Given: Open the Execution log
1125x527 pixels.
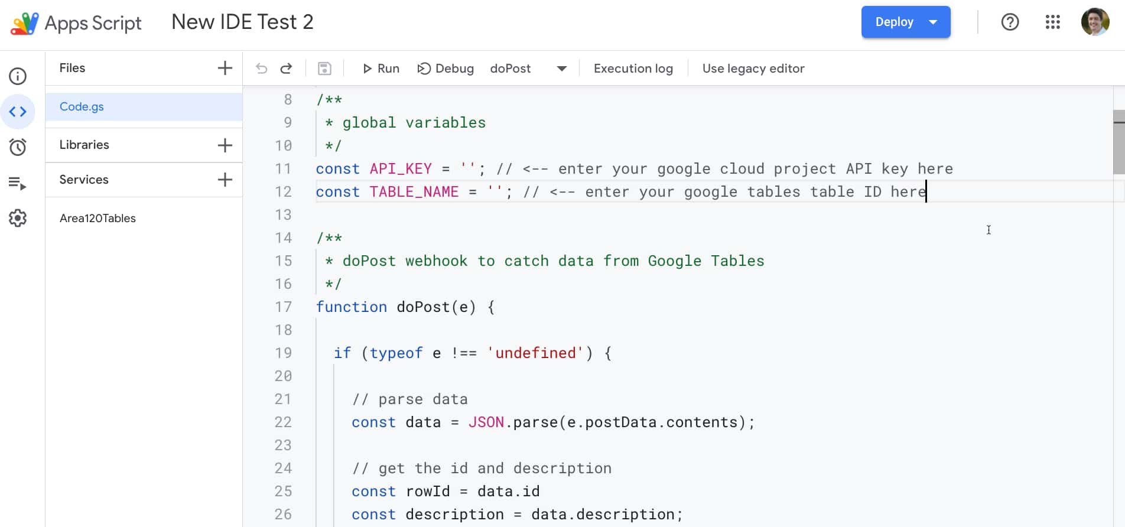Looking at the screenshot, I should tap(633, 69).
